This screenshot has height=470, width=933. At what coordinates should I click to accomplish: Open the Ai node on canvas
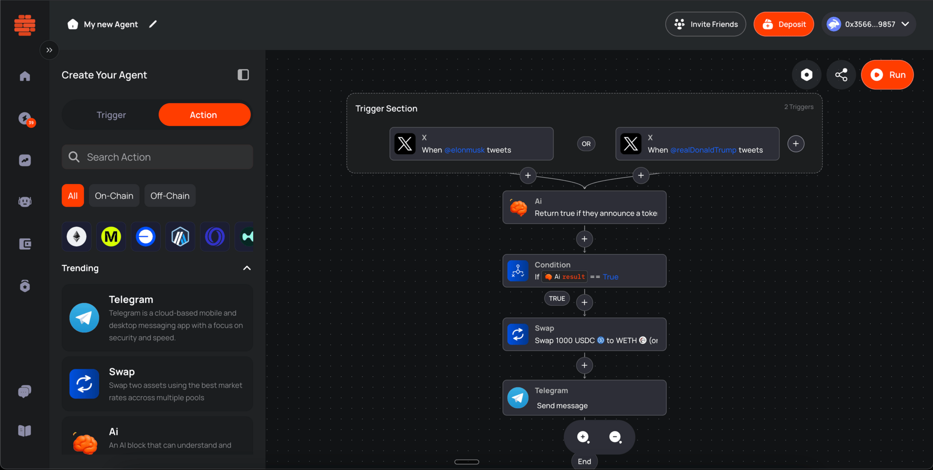[x=585, y=208]
